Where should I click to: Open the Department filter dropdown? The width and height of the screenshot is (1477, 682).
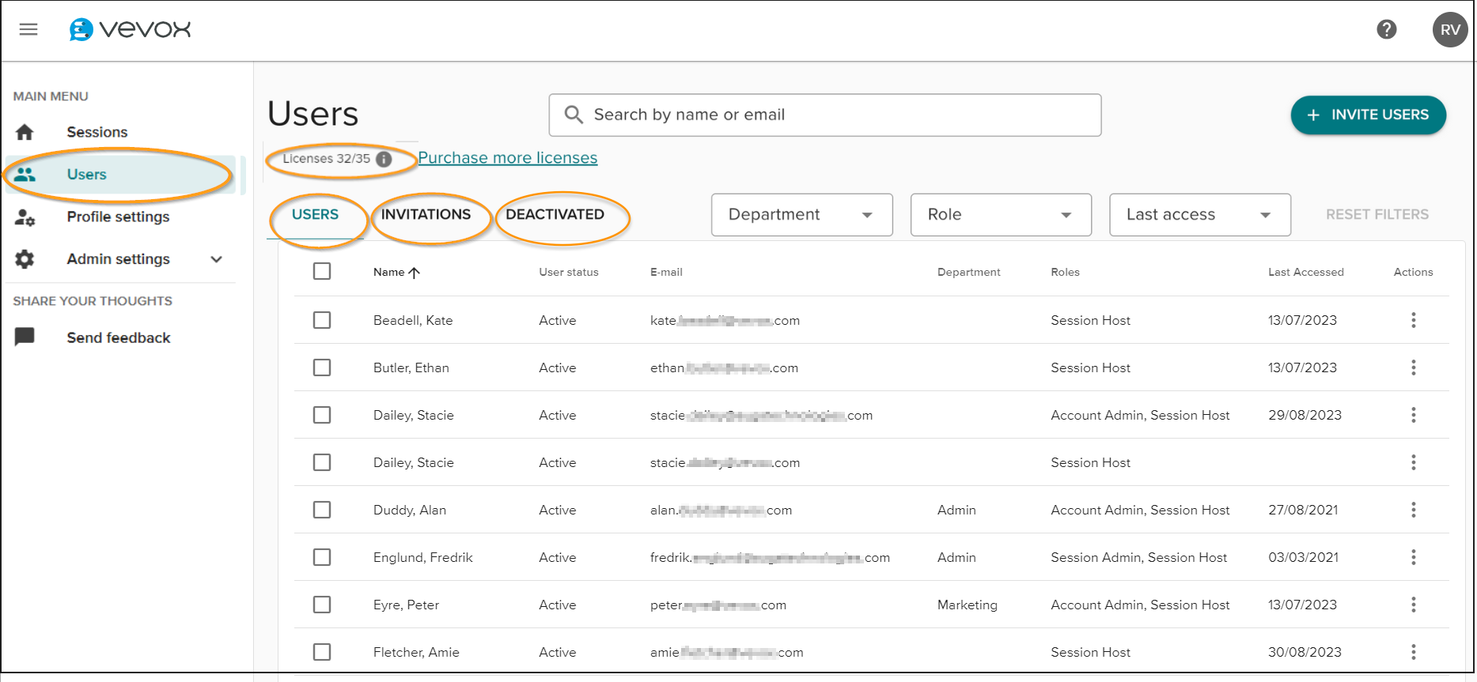(x=801, y=215)
